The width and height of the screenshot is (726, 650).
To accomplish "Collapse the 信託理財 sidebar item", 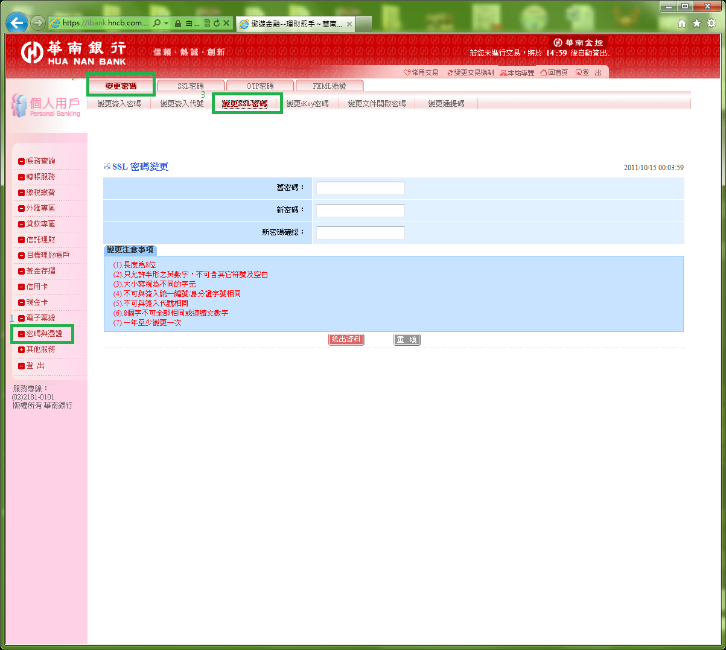I will (22, 240).
